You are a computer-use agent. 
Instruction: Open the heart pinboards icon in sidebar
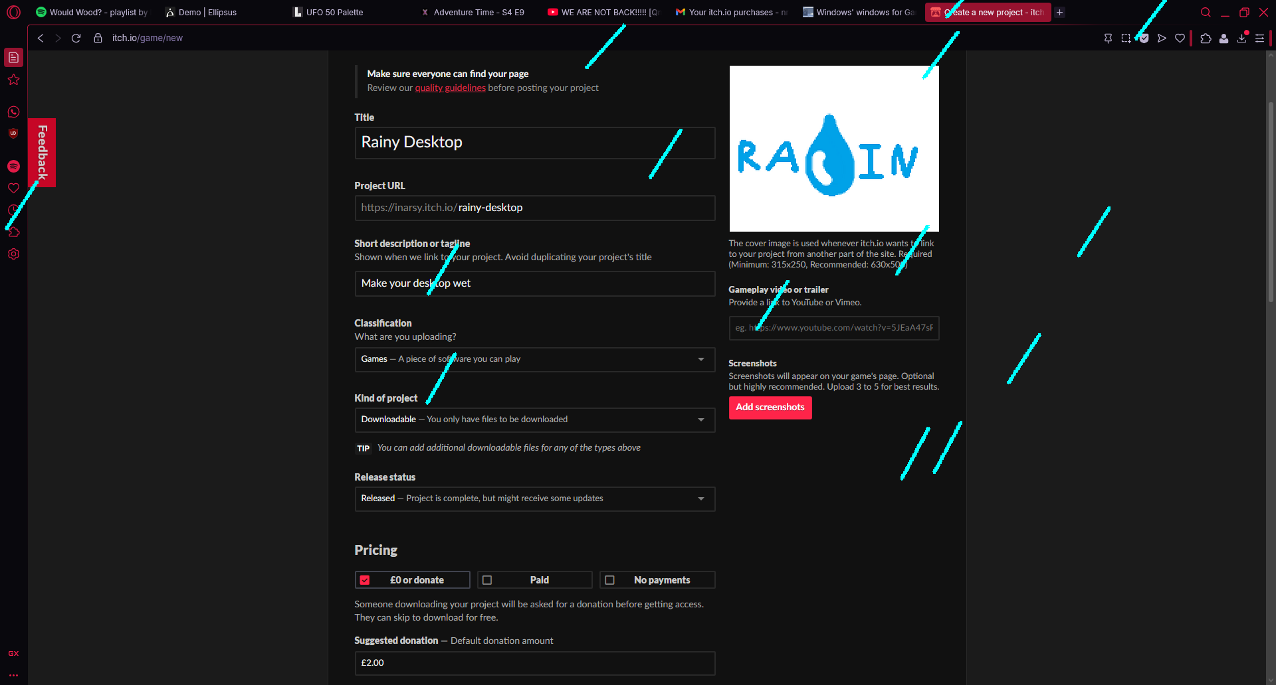pos(13,189)
